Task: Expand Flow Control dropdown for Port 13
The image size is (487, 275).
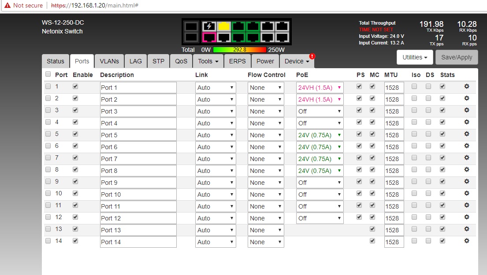Action: (x=266, y=230)
